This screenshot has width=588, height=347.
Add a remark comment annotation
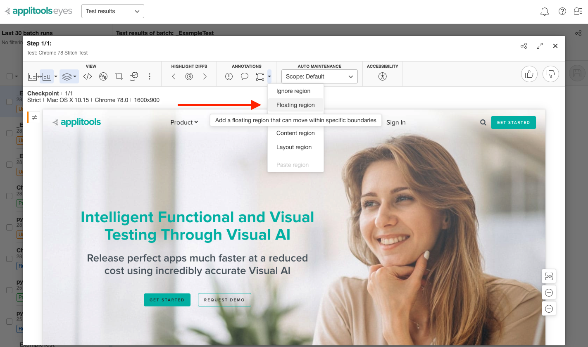[x=245, y=76]
